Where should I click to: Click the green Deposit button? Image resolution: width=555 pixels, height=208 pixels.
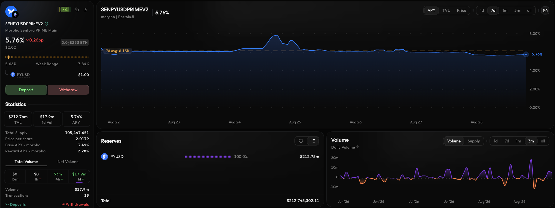(26, 90)
